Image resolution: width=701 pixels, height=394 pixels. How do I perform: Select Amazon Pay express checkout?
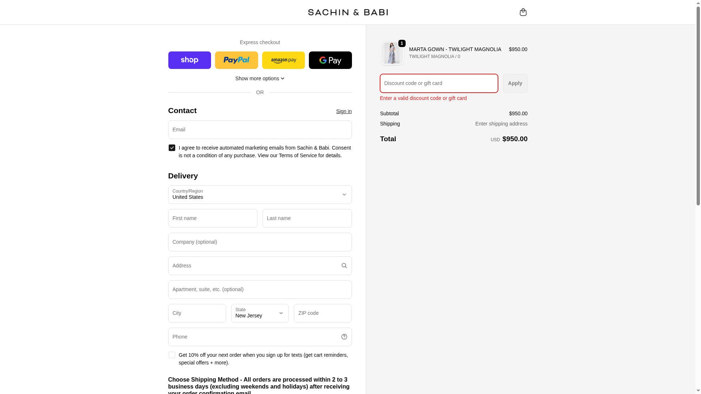(x=283, y=60)
